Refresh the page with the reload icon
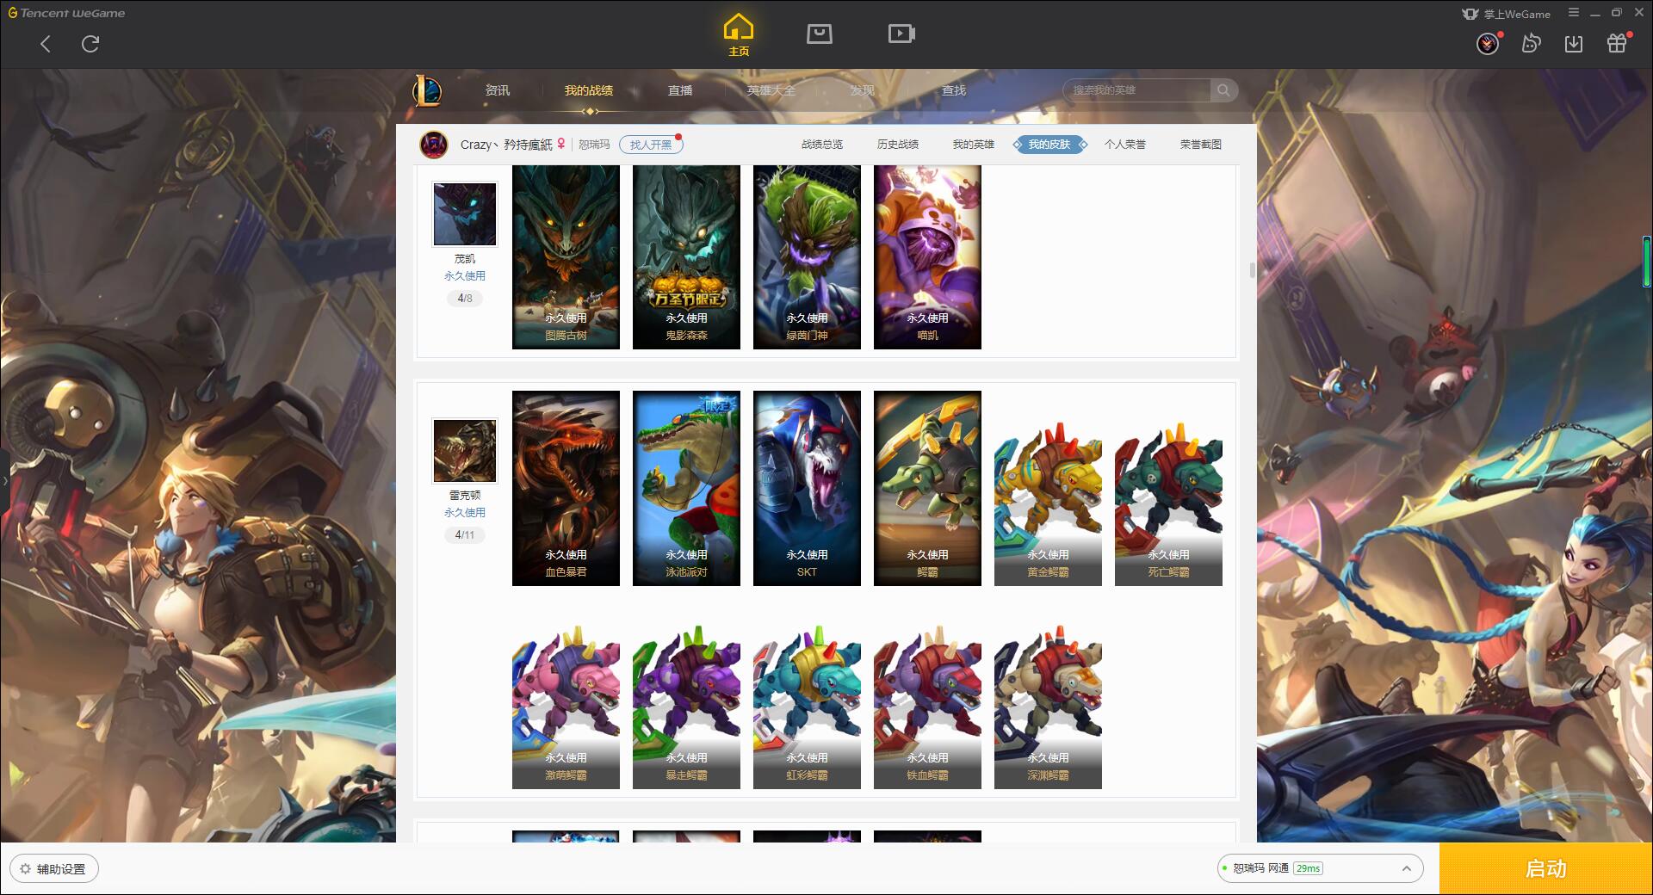Screen dimensions: 1653x895 (x=90, y=44)
